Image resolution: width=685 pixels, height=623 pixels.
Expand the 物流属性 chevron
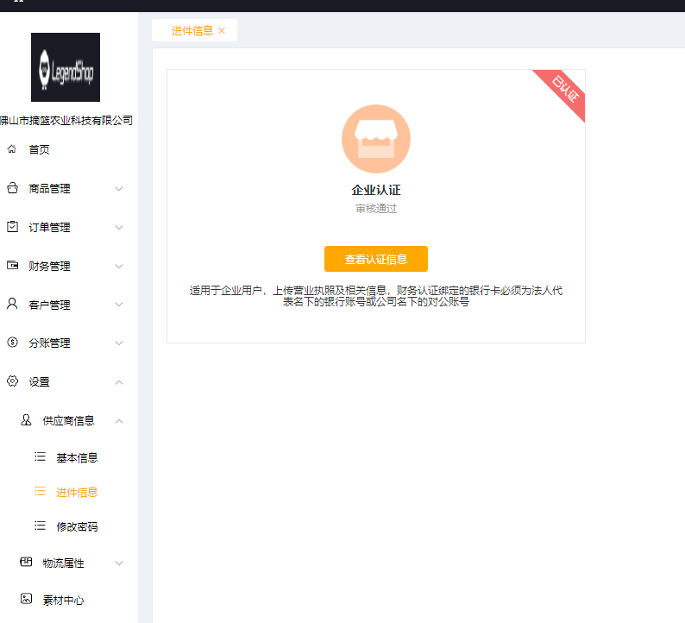click(119, 563)
